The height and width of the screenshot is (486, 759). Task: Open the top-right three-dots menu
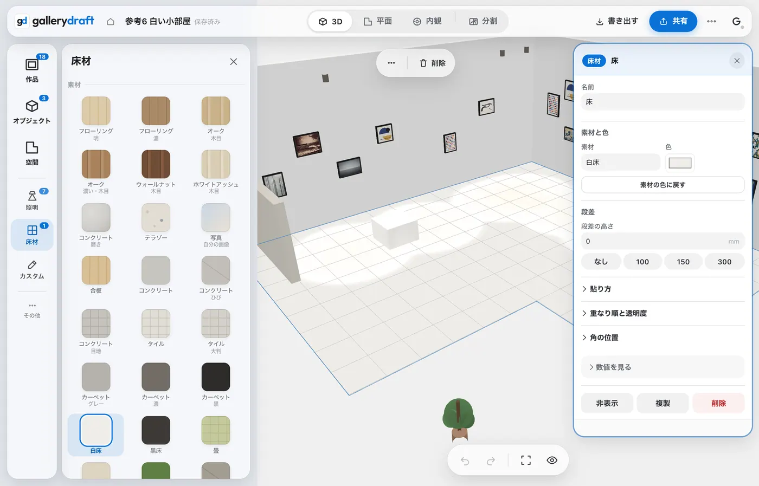[x=712, y=22]
